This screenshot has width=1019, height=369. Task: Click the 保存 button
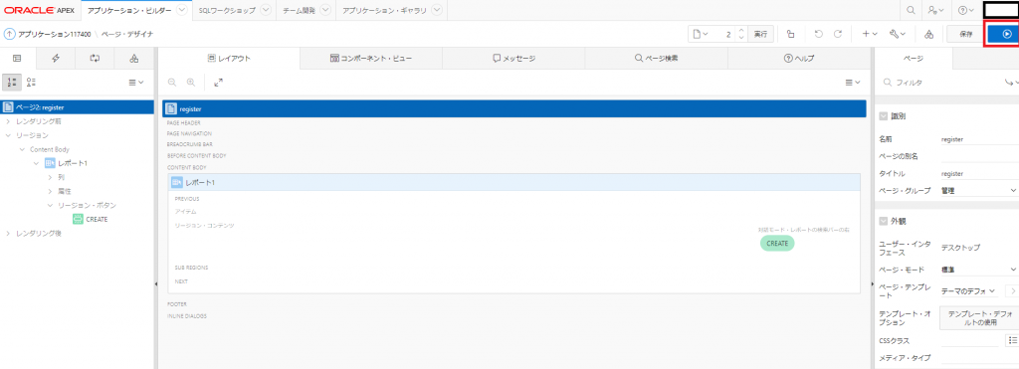coord(965,35)
